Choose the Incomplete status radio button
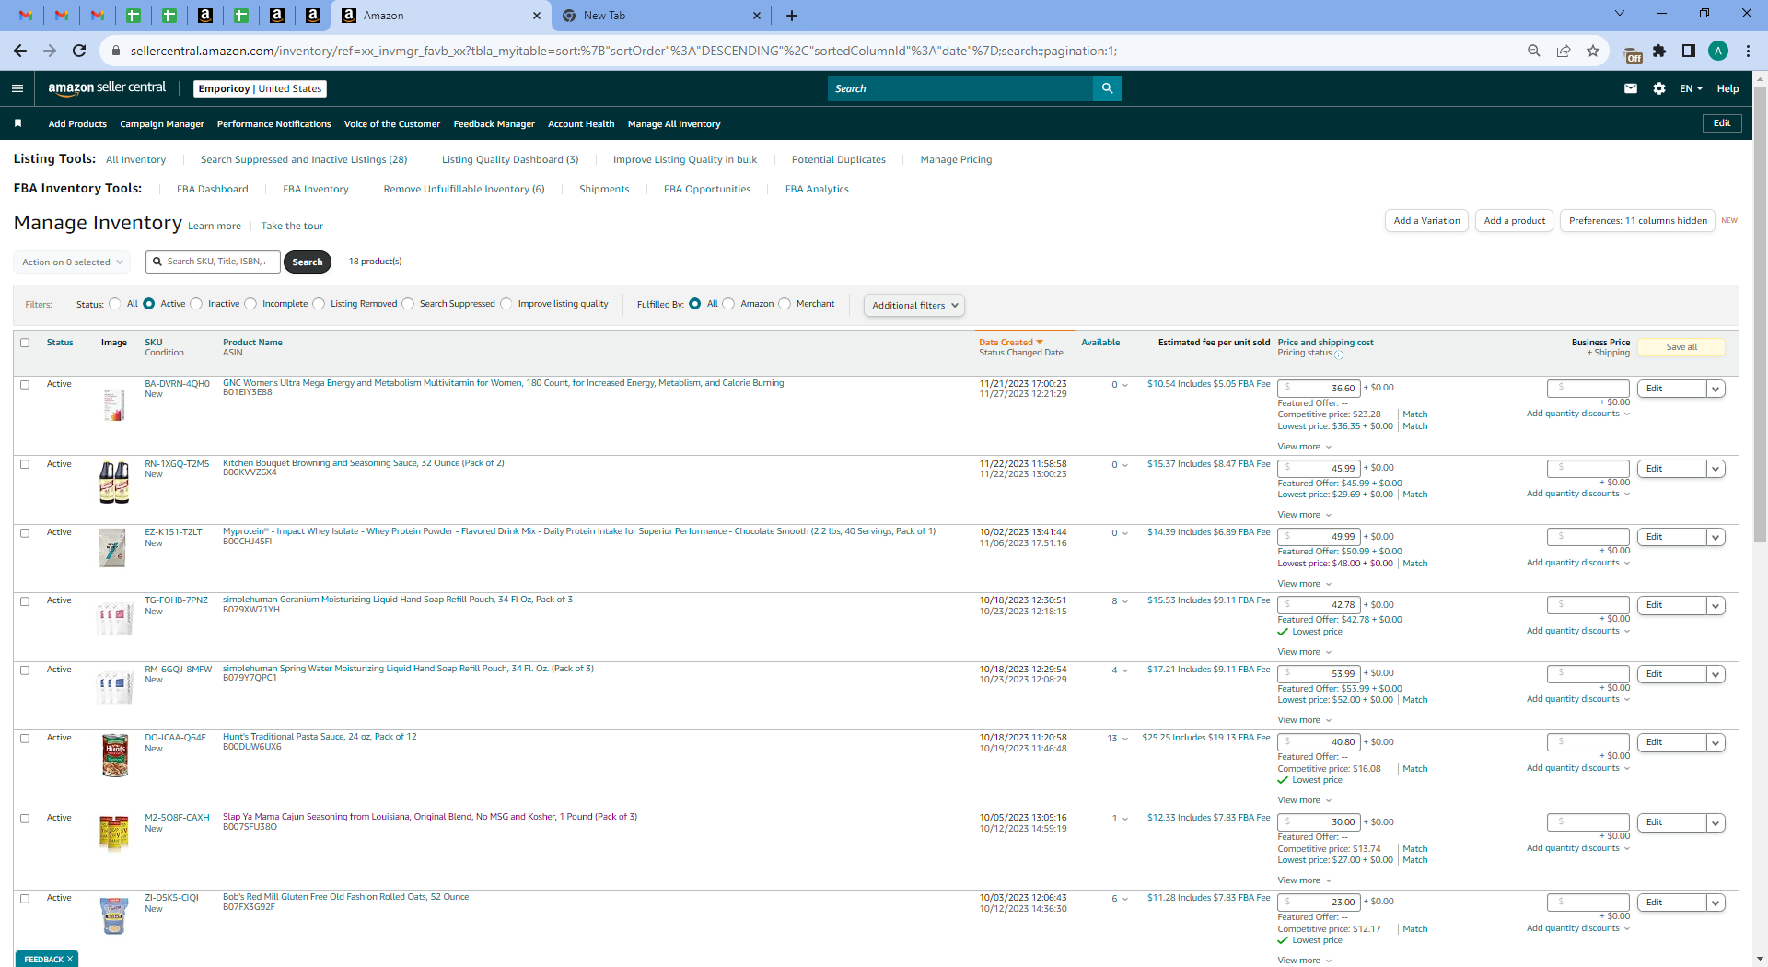The height and width of the screenshot is (967, 1768). tap(250, 304)
